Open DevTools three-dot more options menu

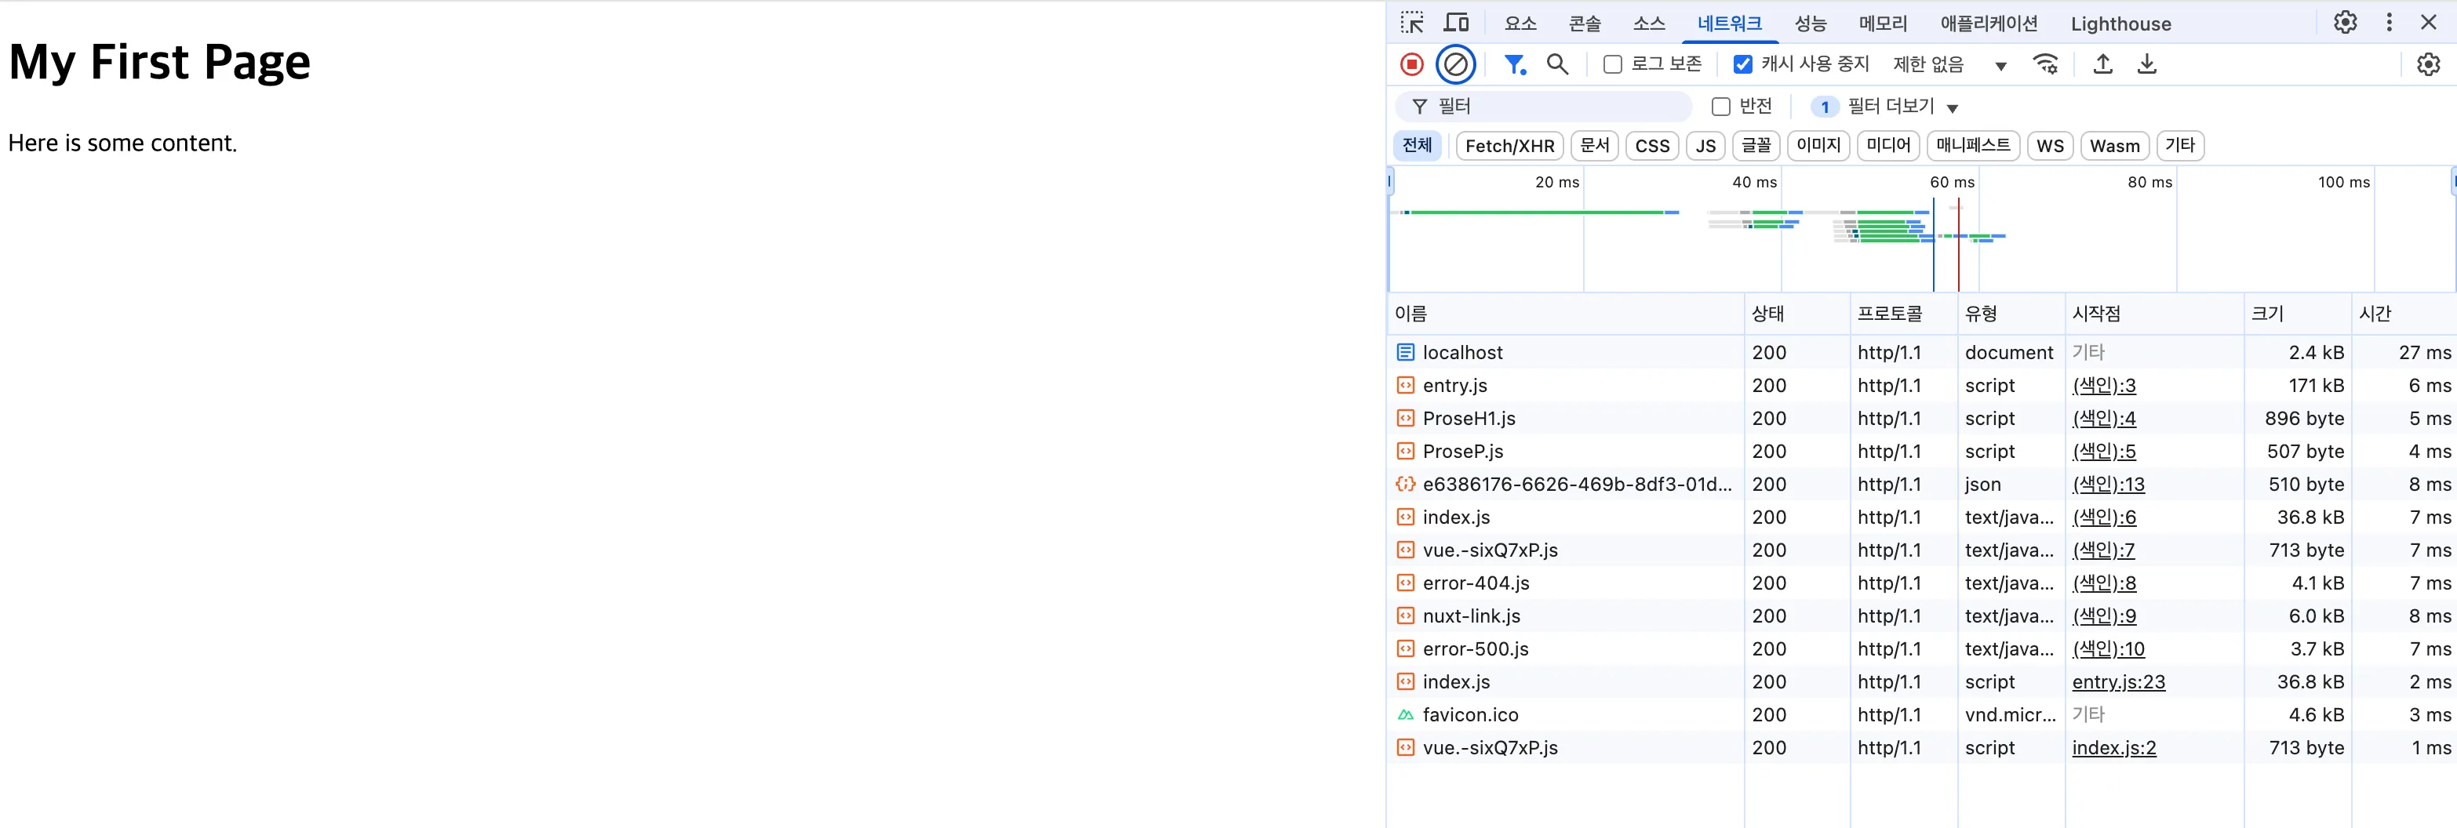(2388, 23)
